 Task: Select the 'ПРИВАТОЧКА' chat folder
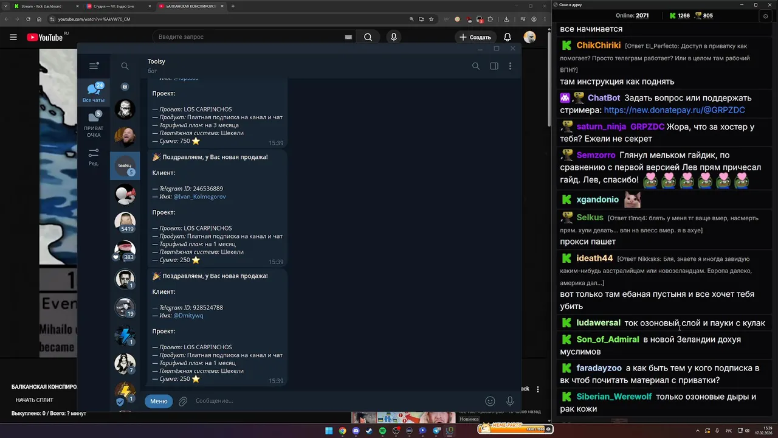pyautogui.click(x=94, y=123)
